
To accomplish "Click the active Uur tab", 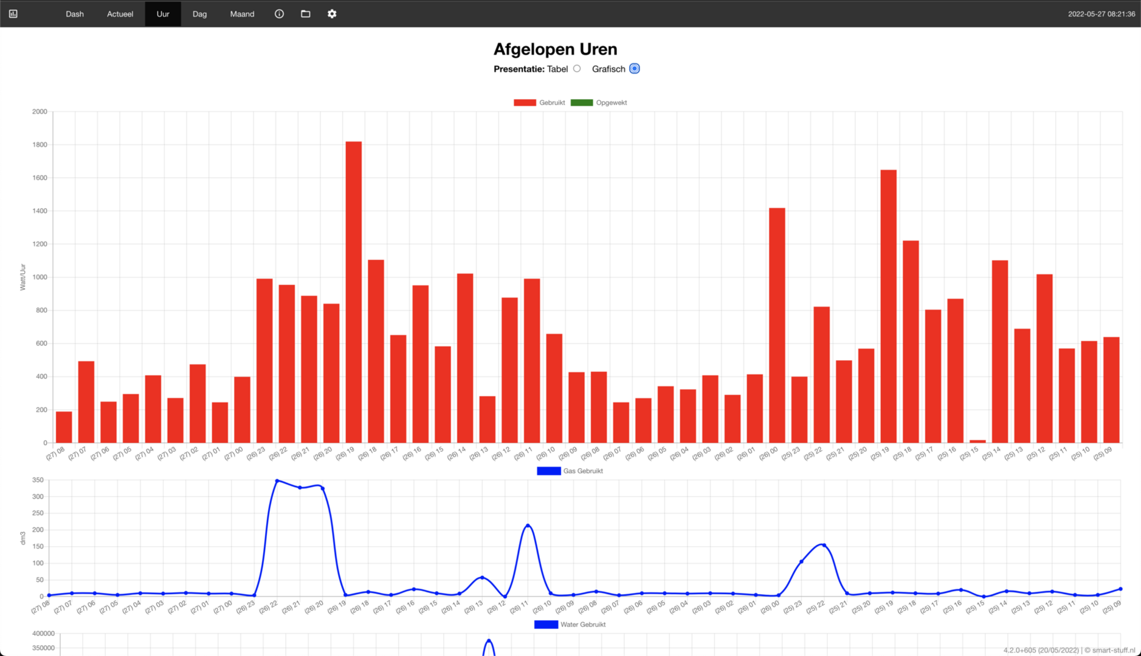I will [162, 13].
